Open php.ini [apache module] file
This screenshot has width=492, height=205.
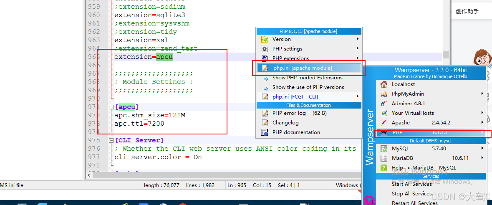[x=309, y=68]
